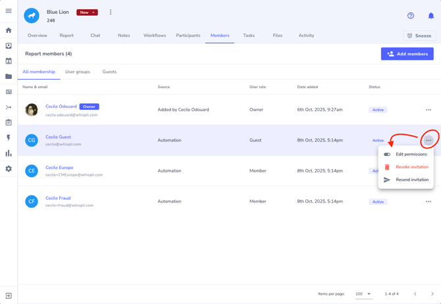Open settings gear in sidebar
Screen dimensions: 441x304
(9, 169)
